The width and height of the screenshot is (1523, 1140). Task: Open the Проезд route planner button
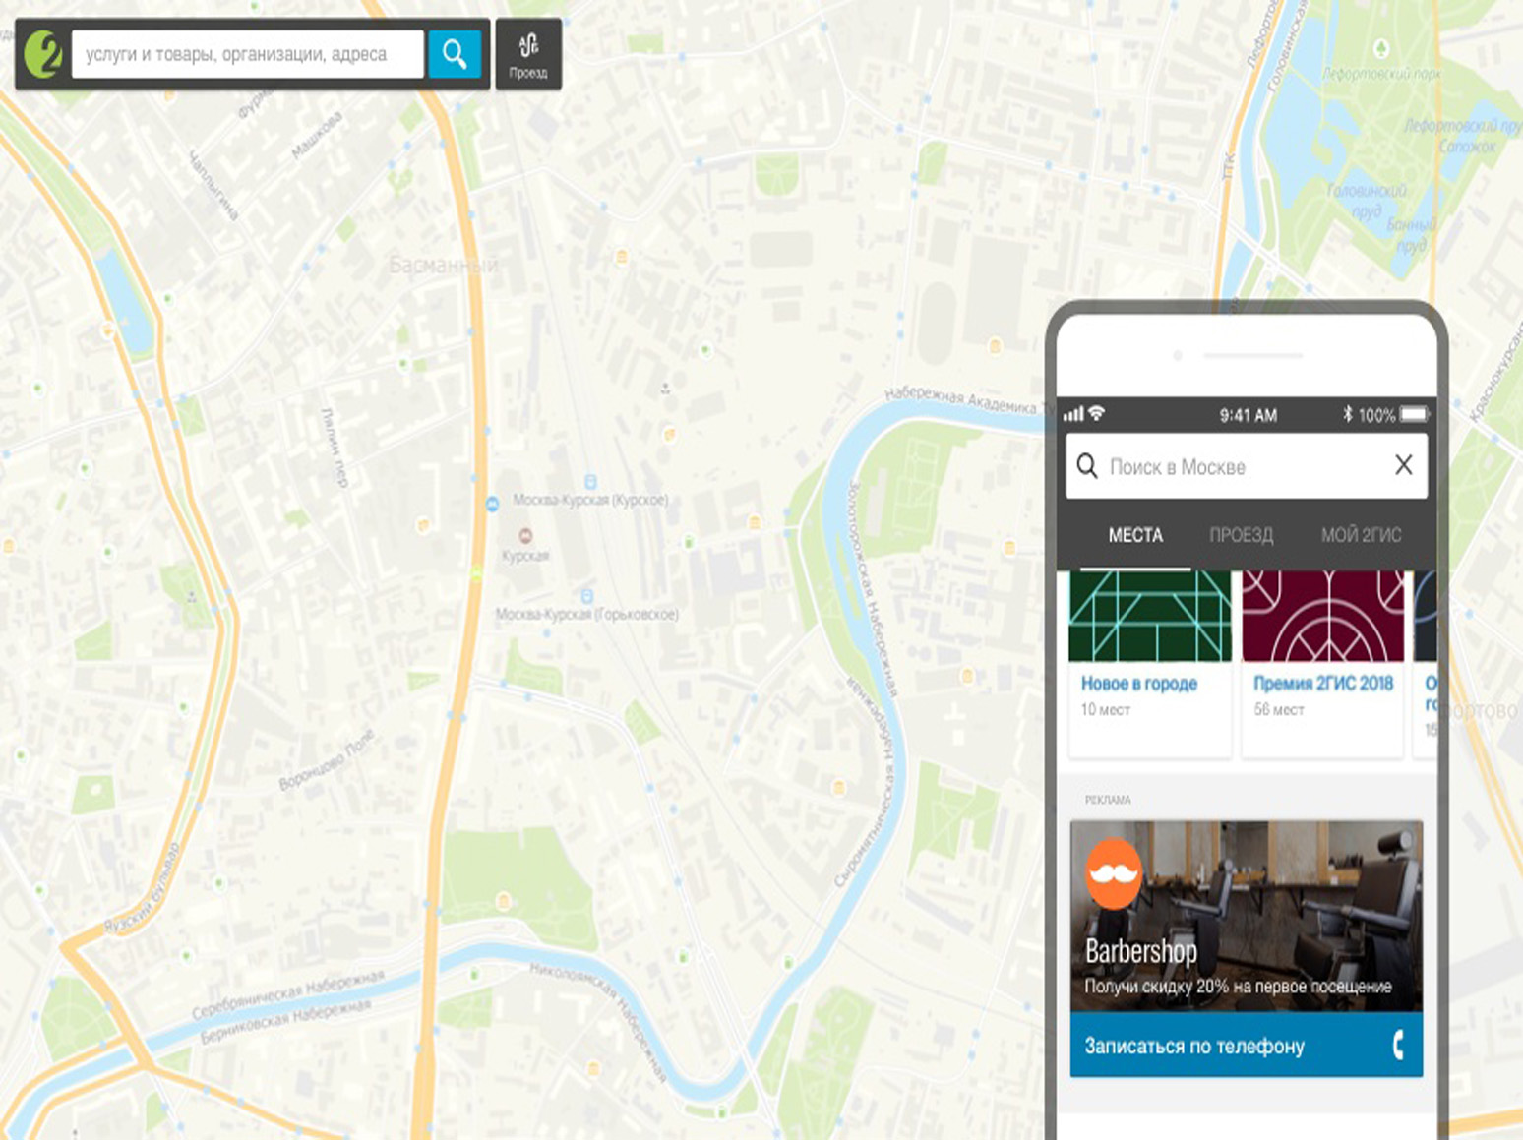528,54
